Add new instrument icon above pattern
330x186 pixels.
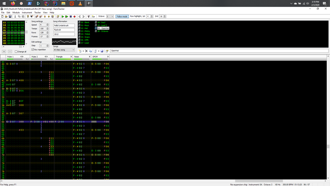coord(80,51)
